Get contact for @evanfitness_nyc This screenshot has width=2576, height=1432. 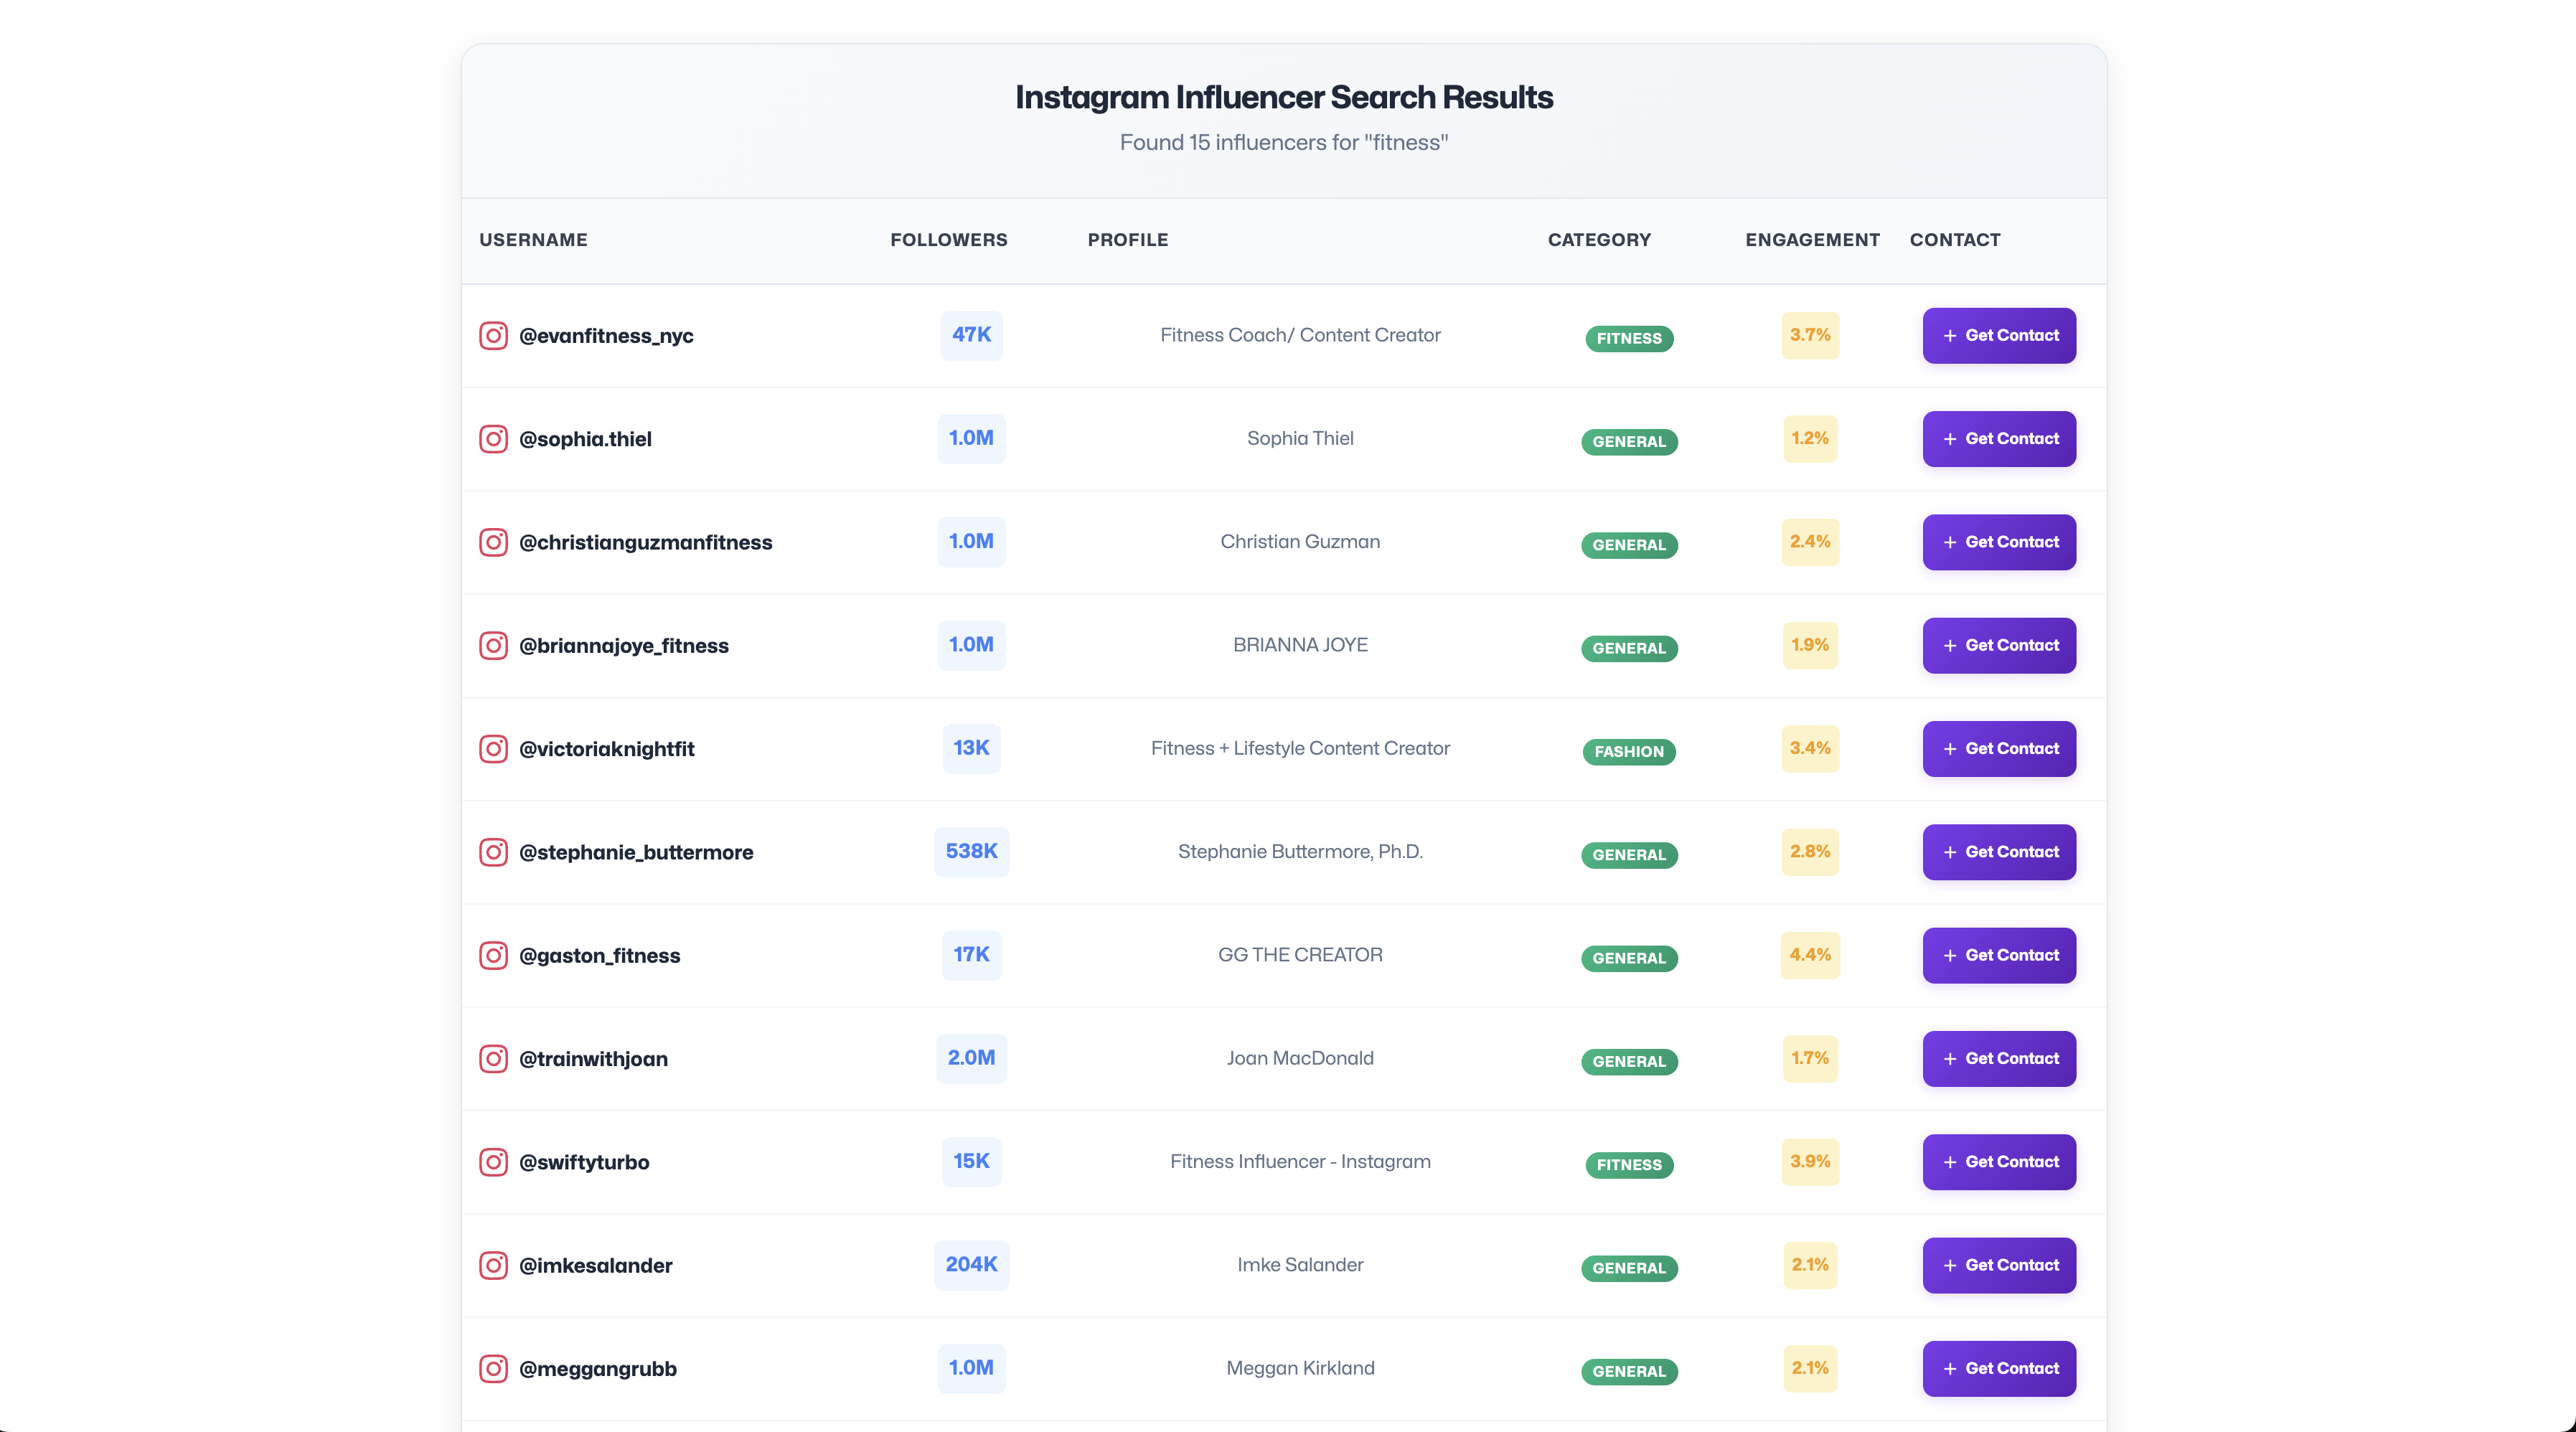[x=1999, y=336]
